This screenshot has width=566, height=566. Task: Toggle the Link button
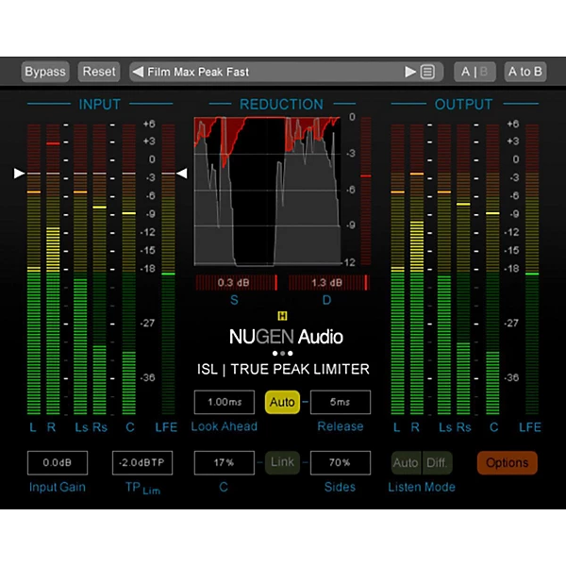point(282,462)
